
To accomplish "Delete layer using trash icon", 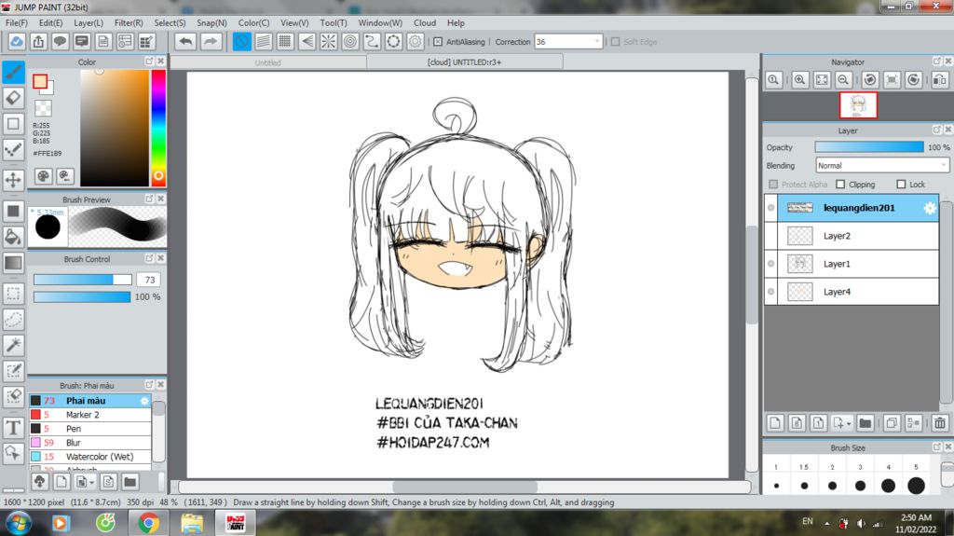I will coord(938,423).
